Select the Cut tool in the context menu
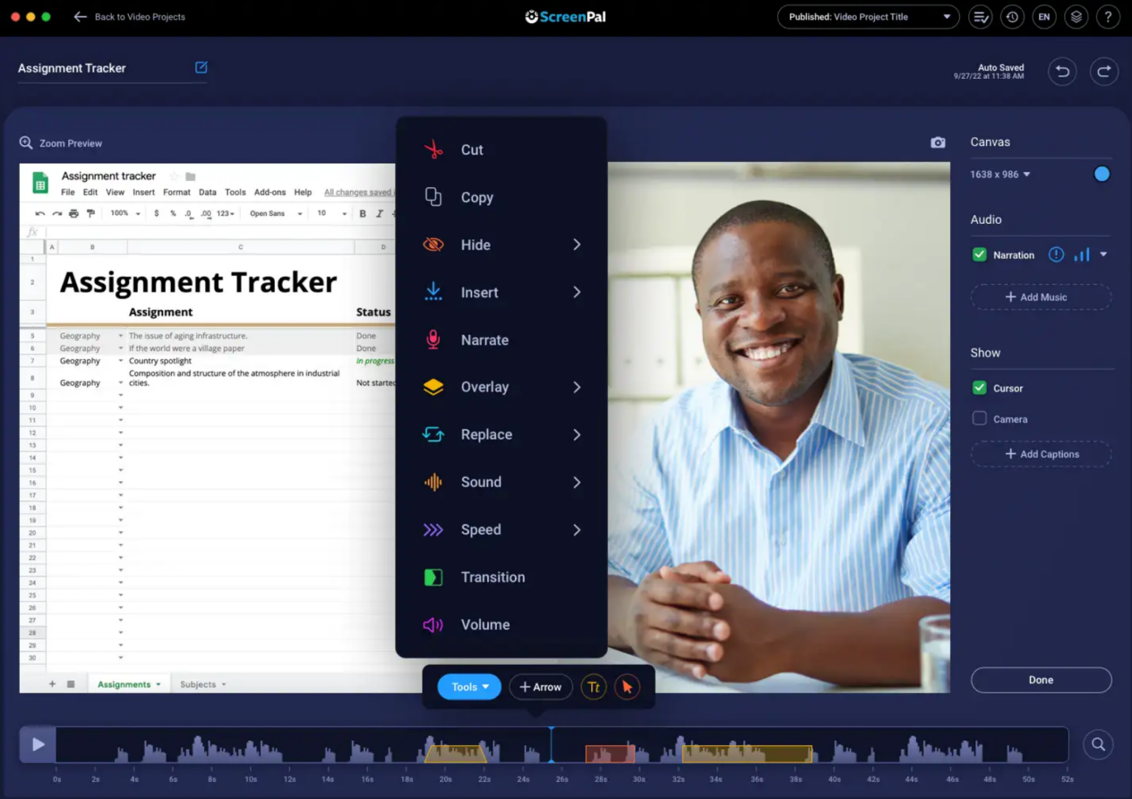Screen dimensions: 1132x799 pos(472,149)
